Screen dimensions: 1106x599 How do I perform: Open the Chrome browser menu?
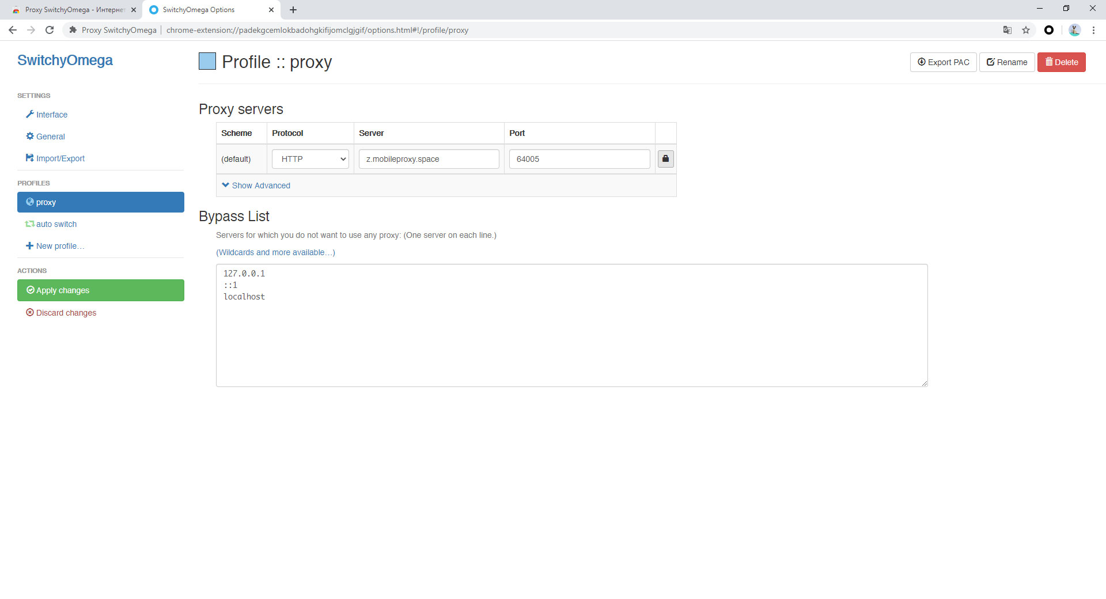click(x=1094, y=30)
